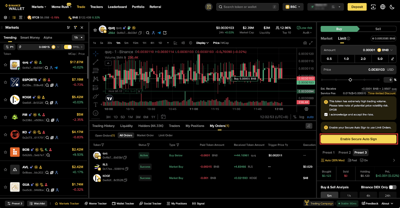Screen dimensions: 400x208
Task: Switch to dark/light mode moon icon
Action: pos(392,7)
